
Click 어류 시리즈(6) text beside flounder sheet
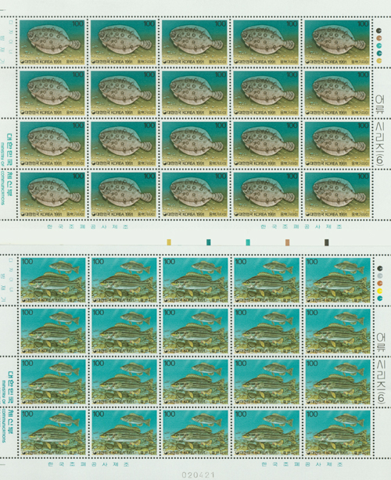[380, 130]
